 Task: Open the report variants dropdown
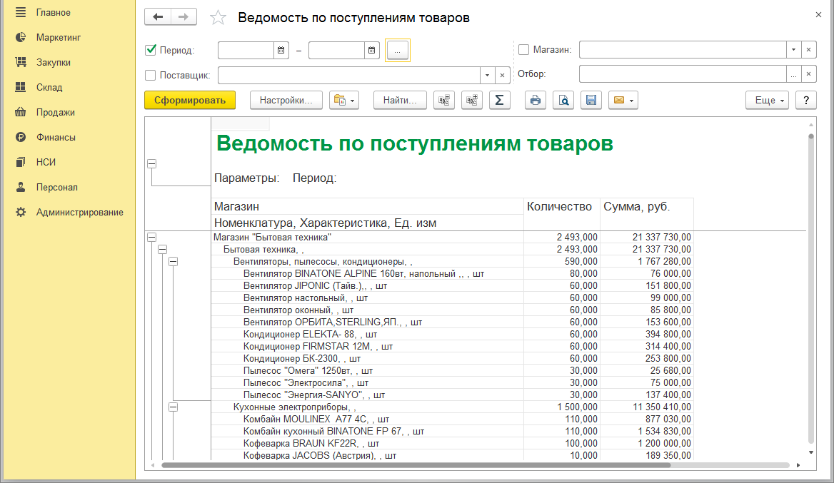[x=344, y=100]
